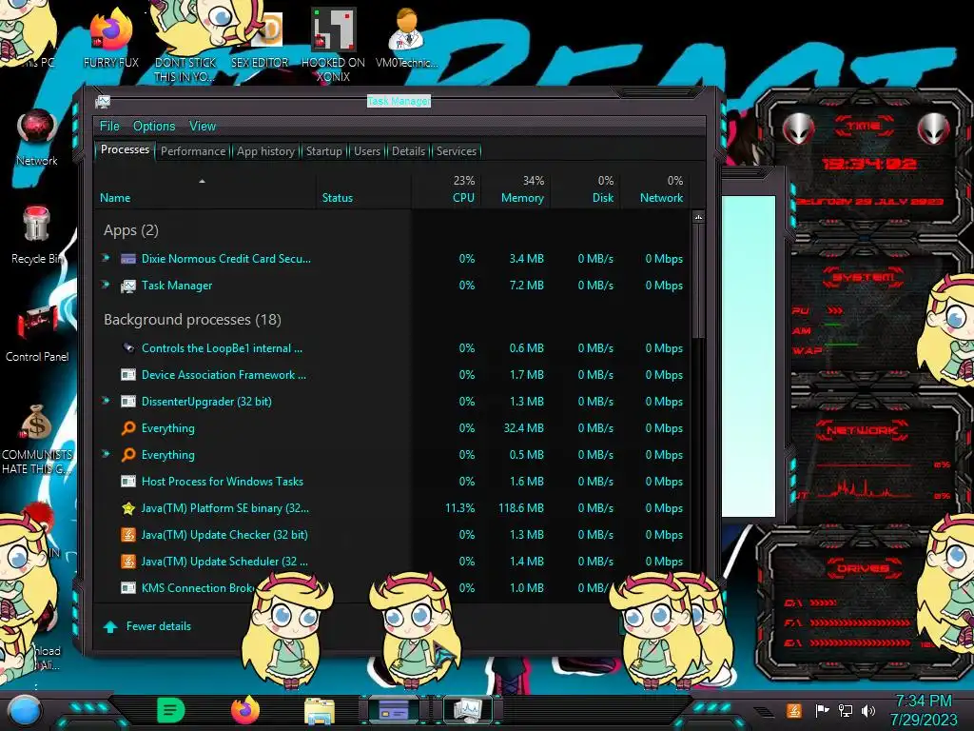Image resolution: width=974 pixels, height=731 pixels.
Task: Click Fewer details link
Action: pos(159,626)
